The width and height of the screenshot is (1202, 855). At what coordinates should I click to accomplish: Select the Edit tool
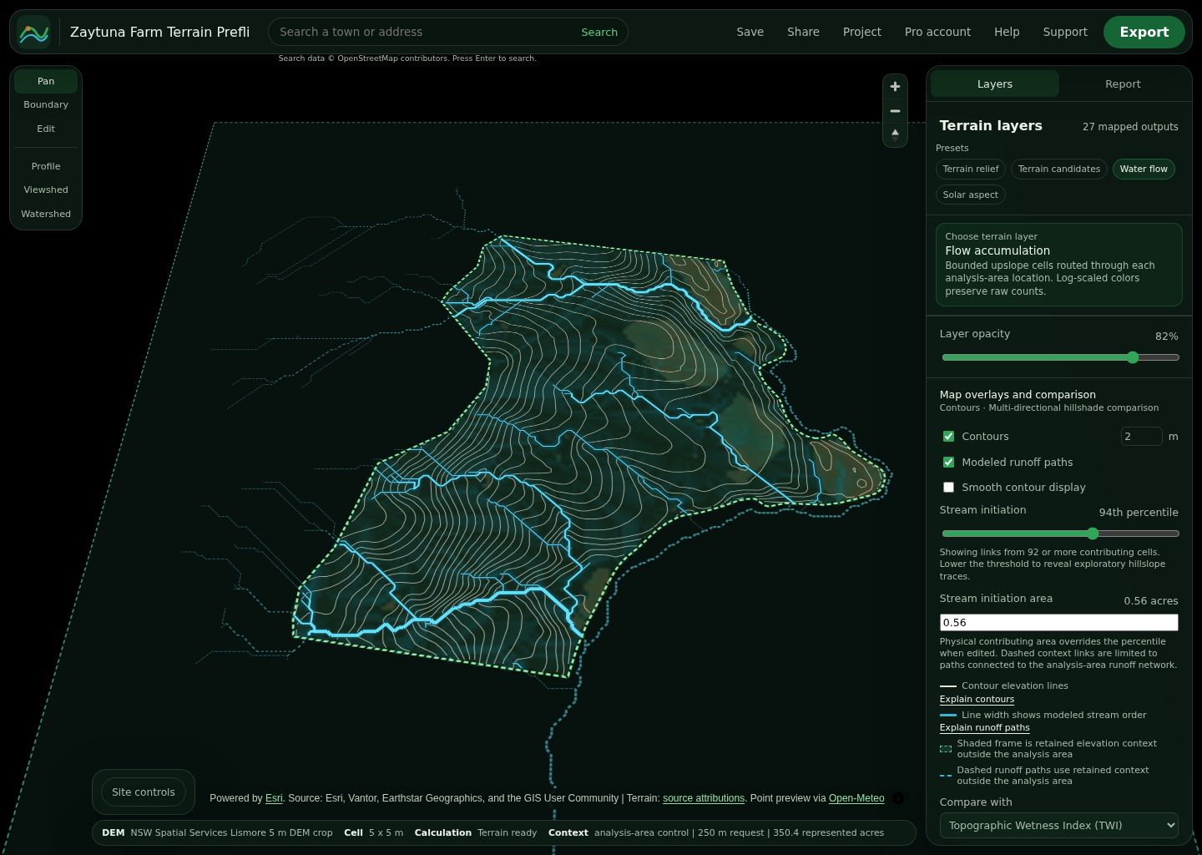(46, 129)
